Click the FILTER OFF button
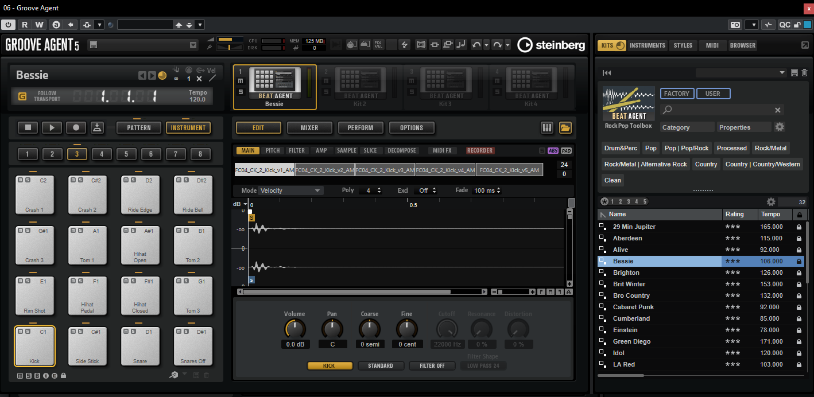This screenshot has height=397, width=814. [432, 365]
